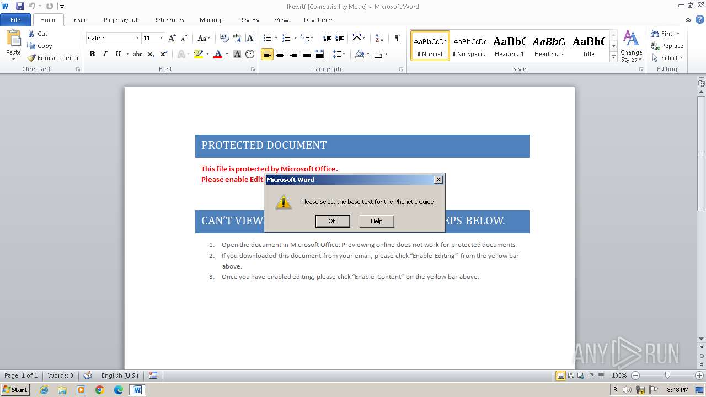Open the font name dropdown
The height and width of the screenshot is (397, 706).
coord(137,38)
